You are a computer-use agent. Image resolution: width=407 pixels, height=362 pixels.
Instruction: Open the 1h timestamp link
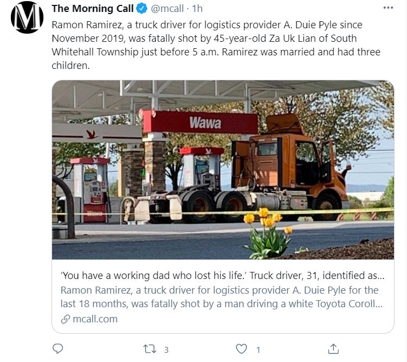[x=198, y=9]
